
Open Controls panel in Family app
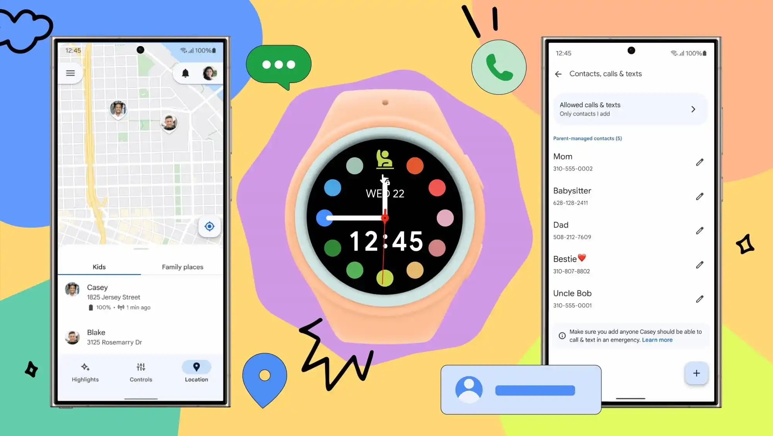click(141, 372)
